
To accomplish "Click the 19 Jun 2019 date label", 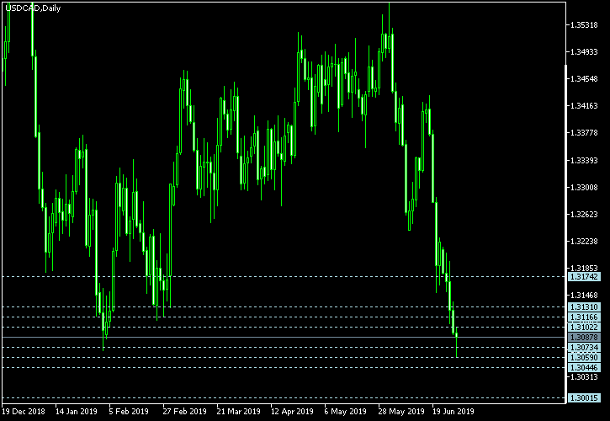I will click(454, 411).
